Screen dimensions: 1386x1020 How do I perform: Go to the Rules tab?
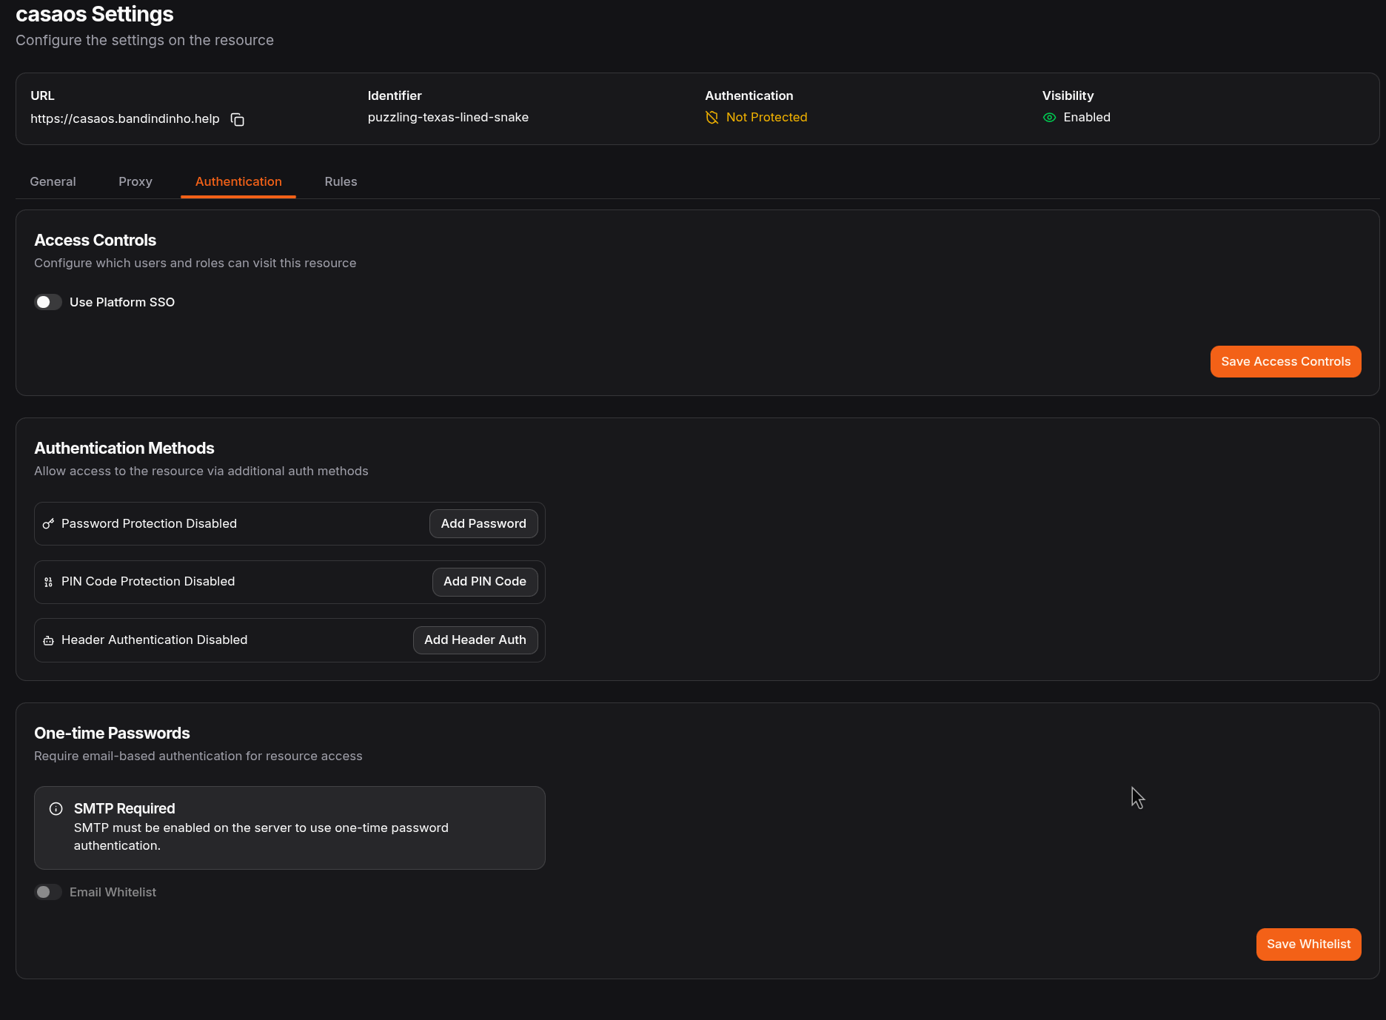pos(341,181)
